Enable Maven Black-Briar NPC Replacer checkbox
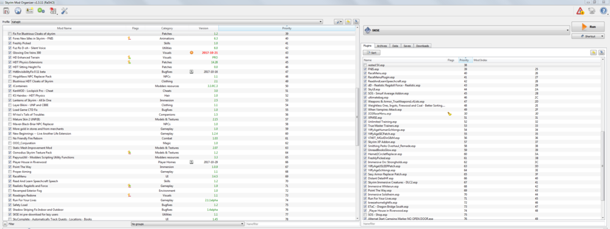This screenshot has width=610, height=229. pyautogui.click(x=10, y=124)
